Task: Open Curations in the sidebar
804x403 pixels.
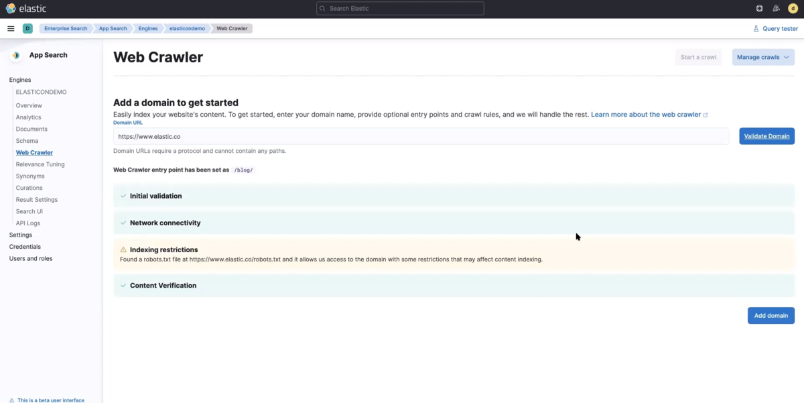Action: click(29, 188)
